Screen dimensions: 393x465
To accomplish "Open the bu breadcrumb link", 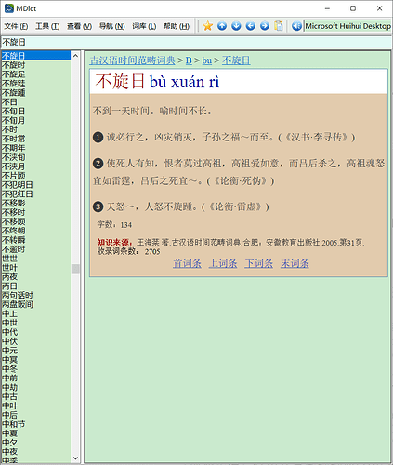I will tap(207, 60).
